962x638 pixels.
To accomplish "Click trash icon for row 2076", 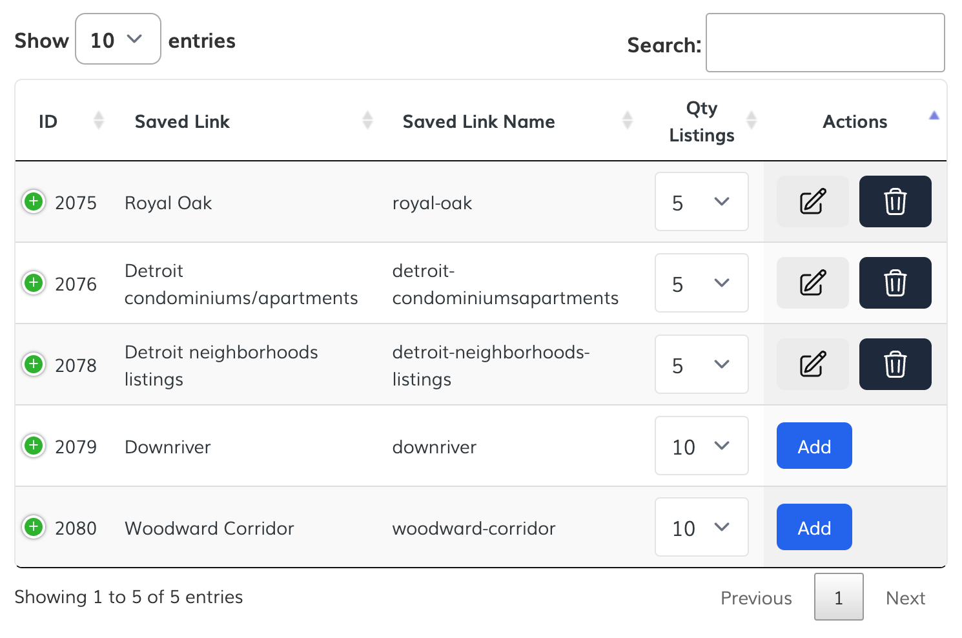I will 895,283.
